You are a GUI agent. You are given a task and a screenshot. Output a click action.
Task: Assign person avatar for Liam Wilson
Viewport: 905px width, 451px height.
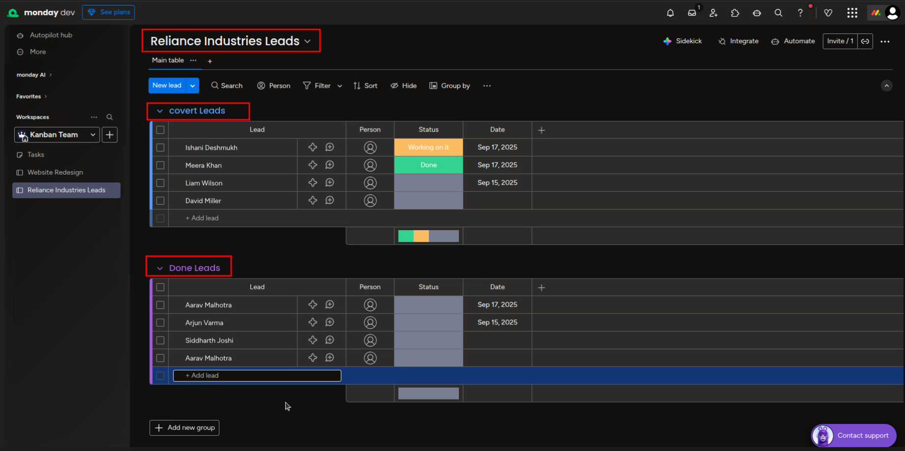(370, 183)
